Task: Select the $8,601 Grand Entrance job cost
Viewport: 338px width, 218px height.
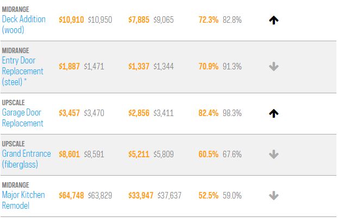Action: tap(69, 154)
